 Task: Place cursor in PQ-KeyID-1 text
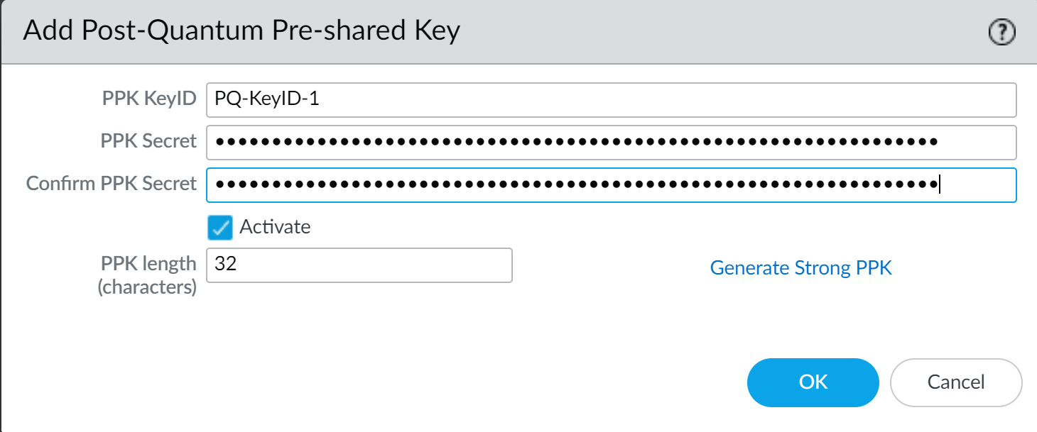pyautogui.click(x=267, y=100)
